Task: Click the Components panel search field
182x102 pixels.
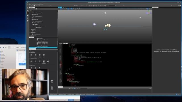Action: point(42,51)
